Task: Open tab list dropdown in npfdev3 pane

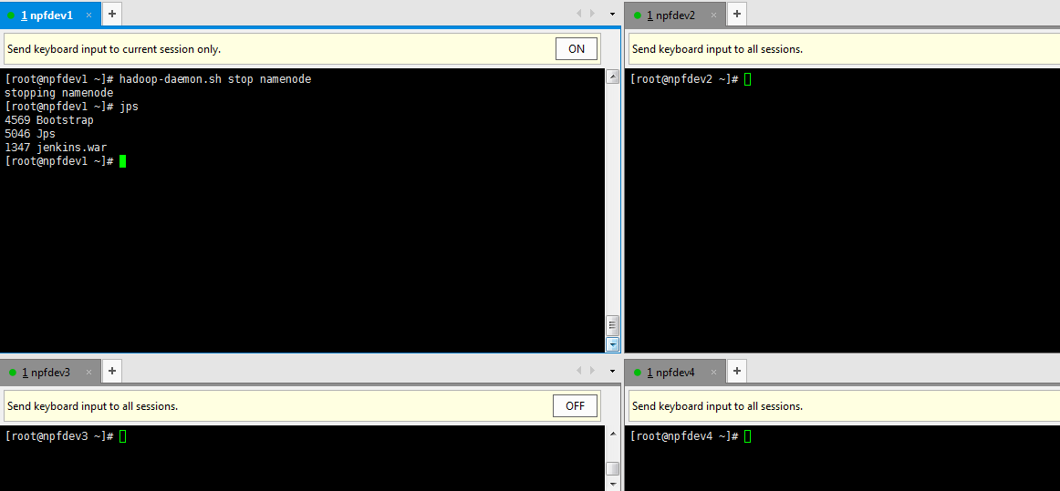Action: [x=612, y=371]
